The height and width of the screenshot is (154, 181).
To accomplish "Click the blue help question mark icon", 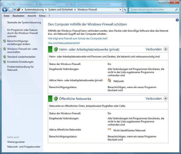I will [177, 20].
